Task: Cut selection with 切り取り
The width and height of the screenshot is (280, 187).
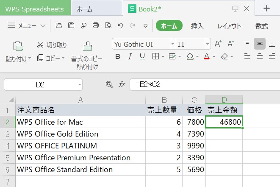Action: (52, 45)
